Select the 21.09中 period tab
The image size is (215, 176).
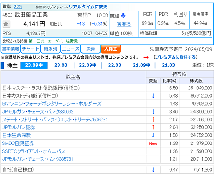pyautogui.click(x=142, y=65)
